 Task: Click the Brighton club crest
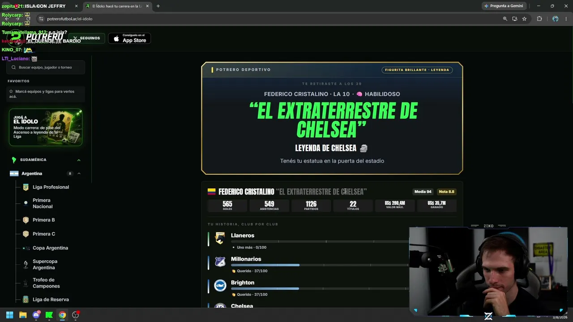tap(220, 286)
